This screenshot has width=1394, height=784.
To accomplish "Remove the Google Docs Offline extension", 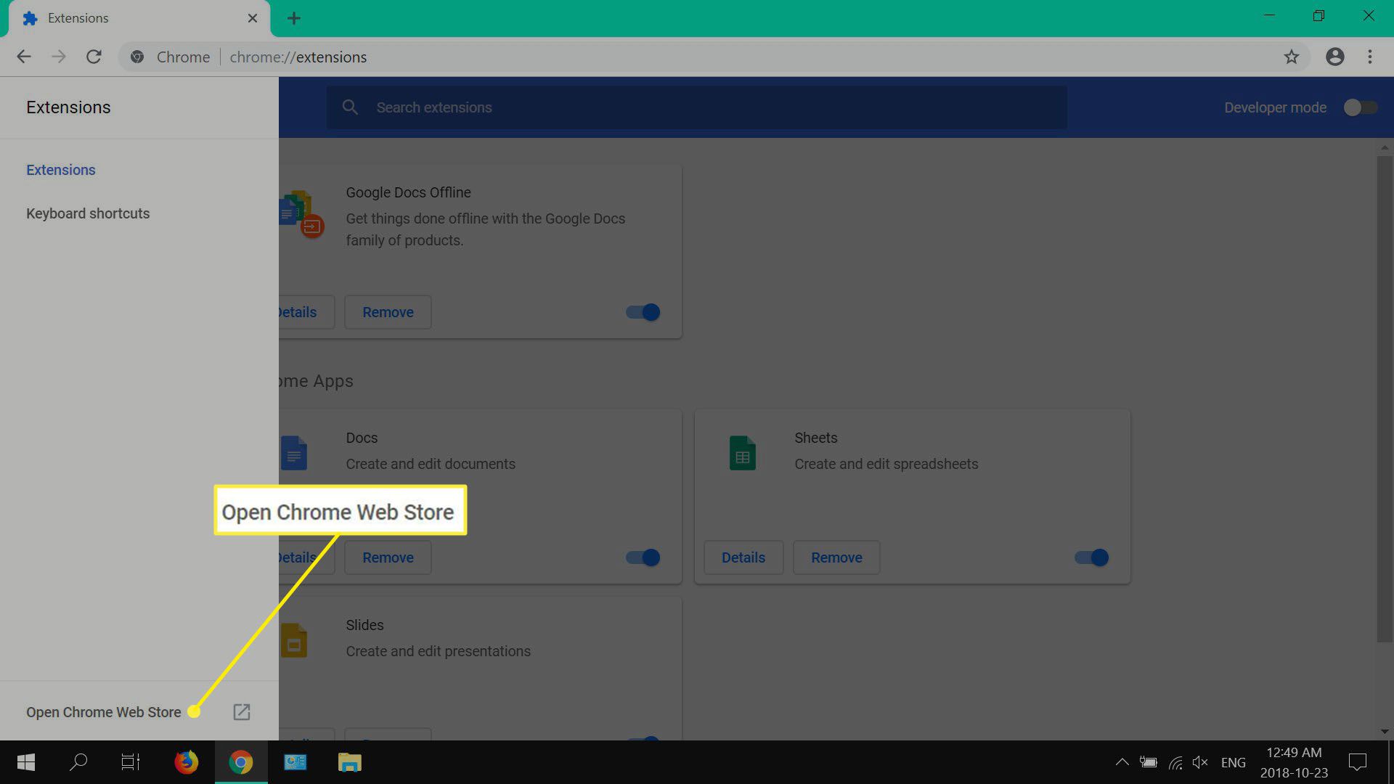I will pos(388,312).
